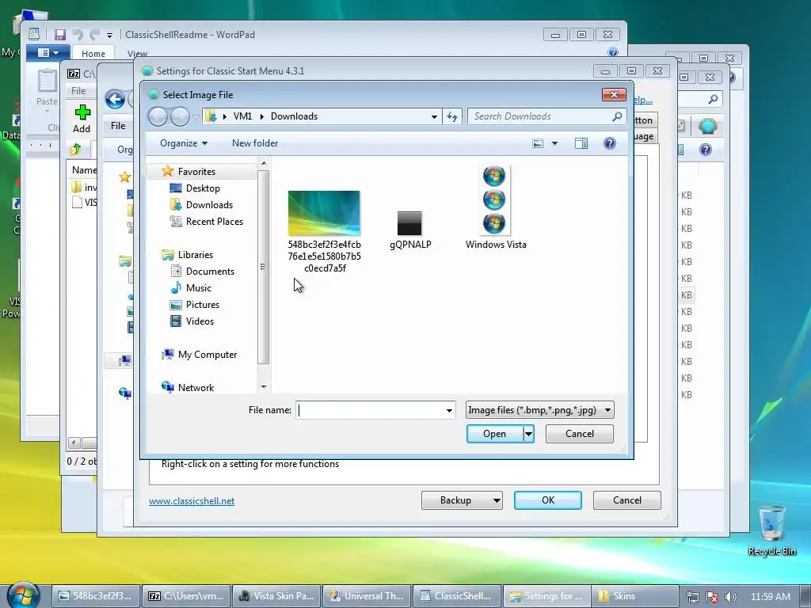Image resolution: width=811 pixels, height=608 pixels.
Task: Click the View tab in WordPad
Action: click(x=137, y=54)
